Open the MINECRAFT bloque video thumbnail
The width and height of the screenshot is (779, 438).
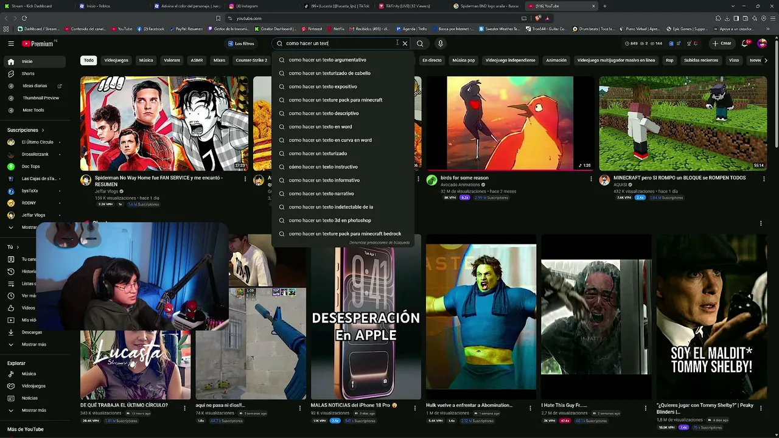pyautogui.click(x=682, y=123)
